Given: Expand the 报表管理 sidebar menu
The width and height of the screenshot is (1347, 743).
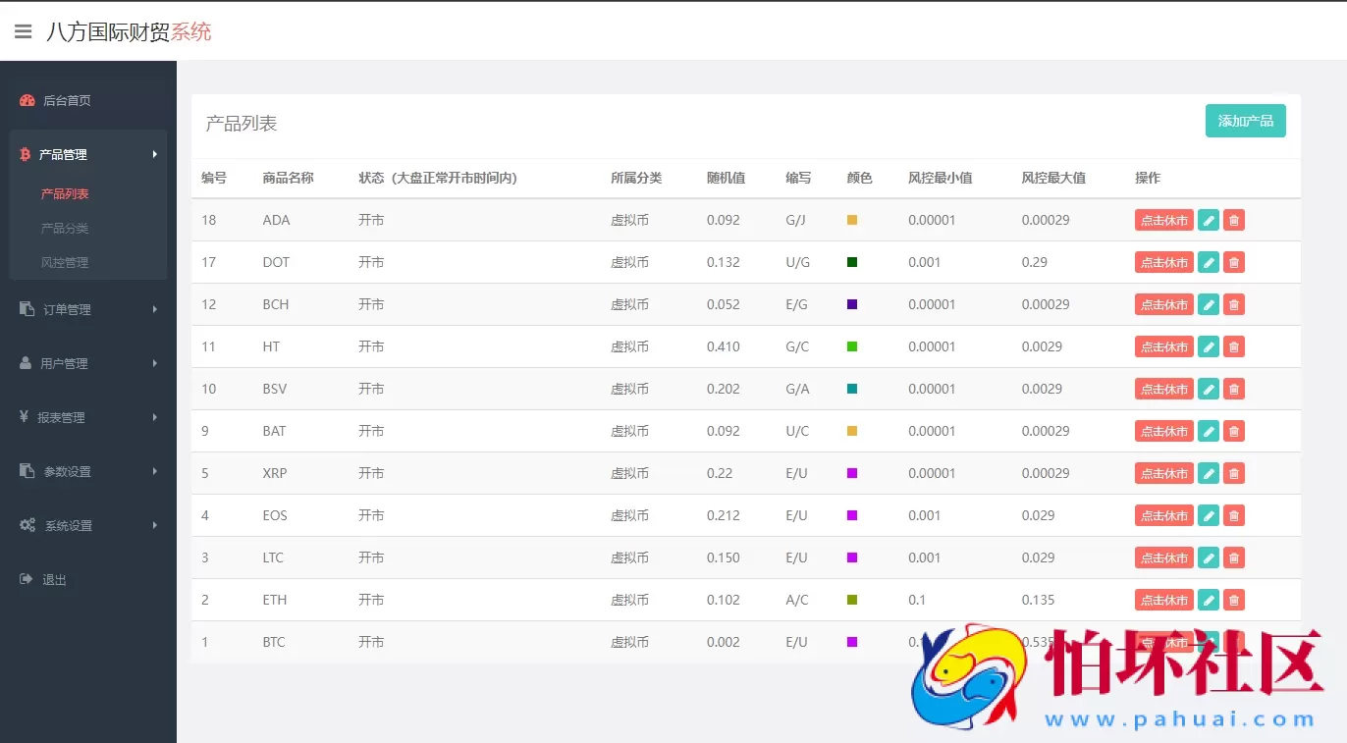Looking at the screenshot, I should [x=61, y=417].
